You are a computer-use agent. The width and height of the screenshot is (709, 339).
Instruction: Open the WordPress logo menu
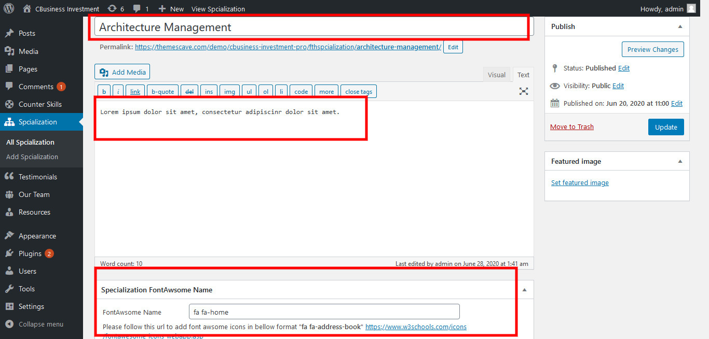click(9, 8)
